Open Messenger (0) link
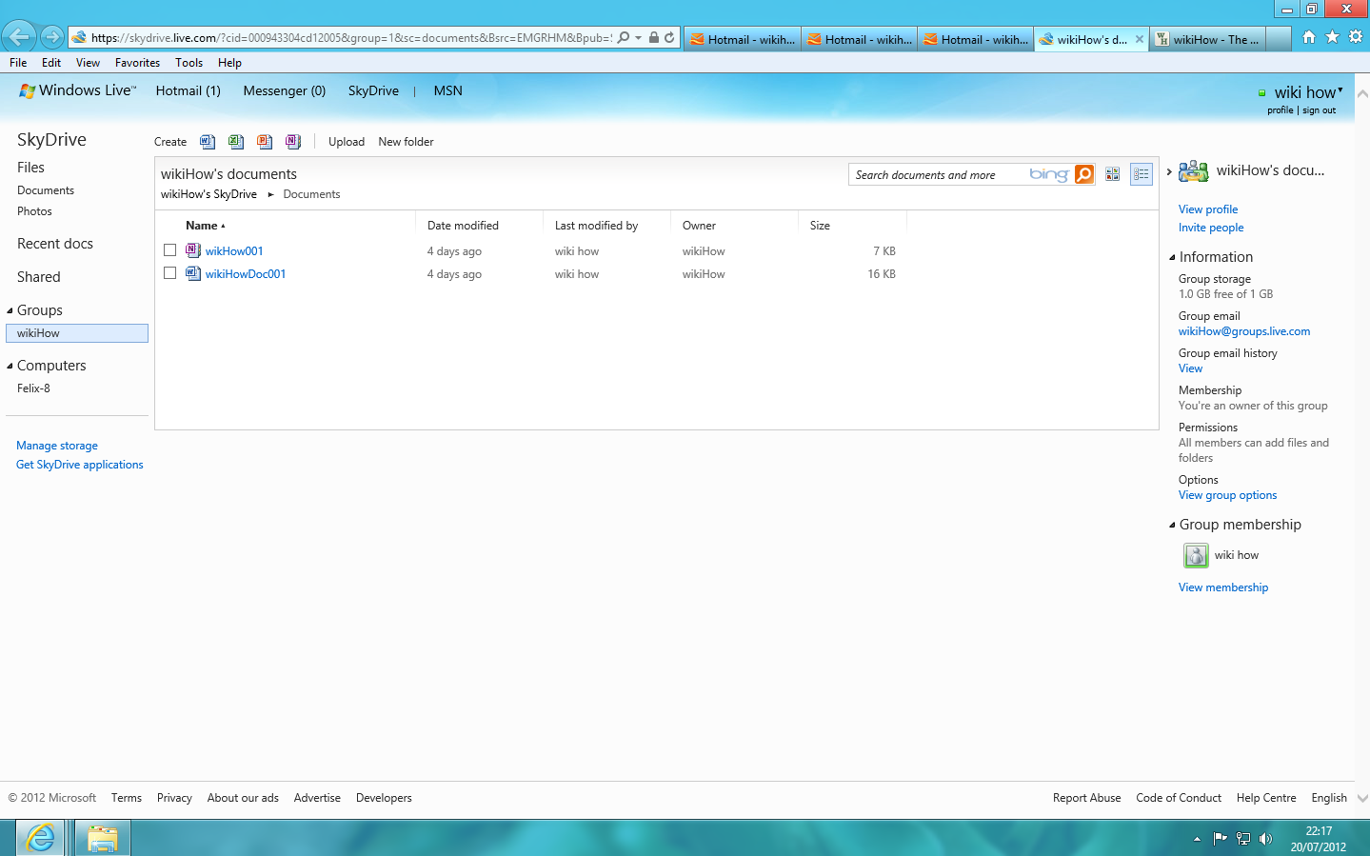Screen dimensions: 1370x856 [x=284, y=90]
